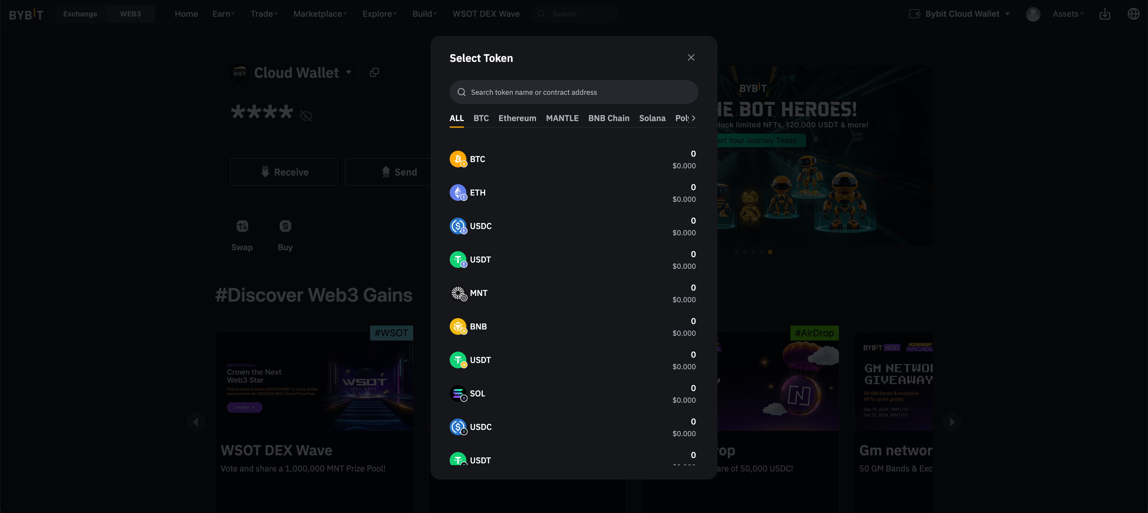Click the Send button
This screenshot has height=513, width=1148.
pyautogui.click(x=399, y=172)
